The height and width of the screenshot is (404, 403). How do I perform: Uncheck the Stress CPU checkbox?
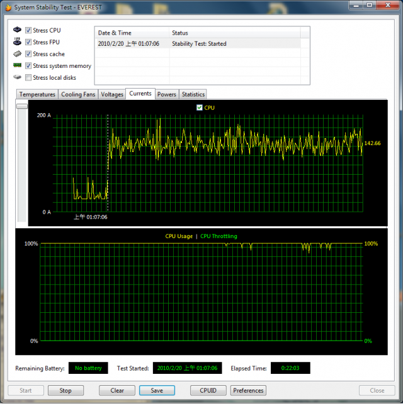coord(28,30)
